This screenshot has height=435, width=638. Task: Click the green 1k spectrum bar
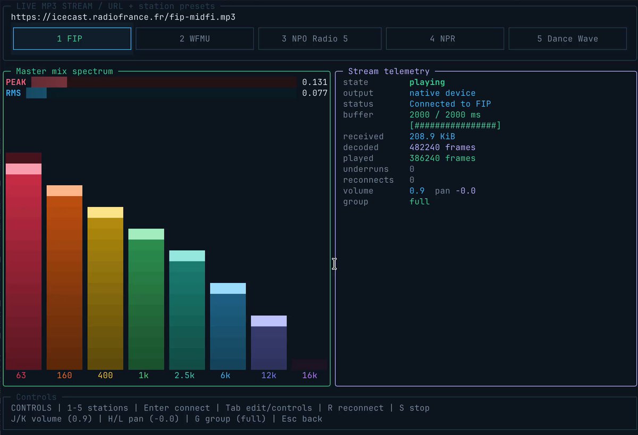[146, 299]
